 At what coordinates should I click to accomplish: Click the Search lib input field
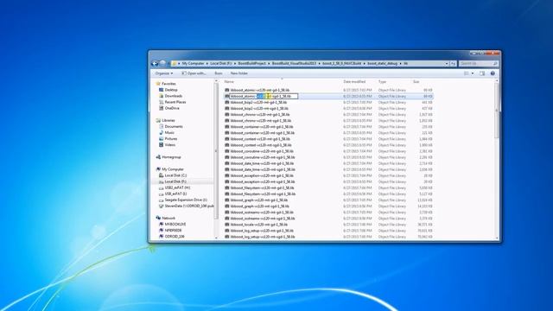[477, 63]
